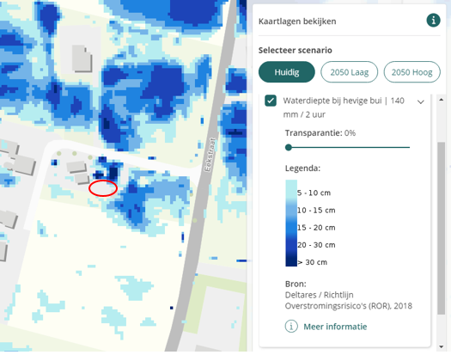Open Meer informatie link
The width and height of the screenshot is (451, 355).
click(335, 327)
